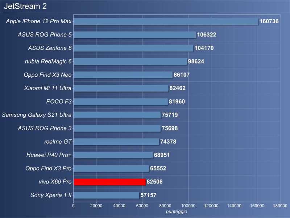Select the Oppo Find X3 Pro bar
The height and width of the screenshot is (218, 290).
point(111,169)
